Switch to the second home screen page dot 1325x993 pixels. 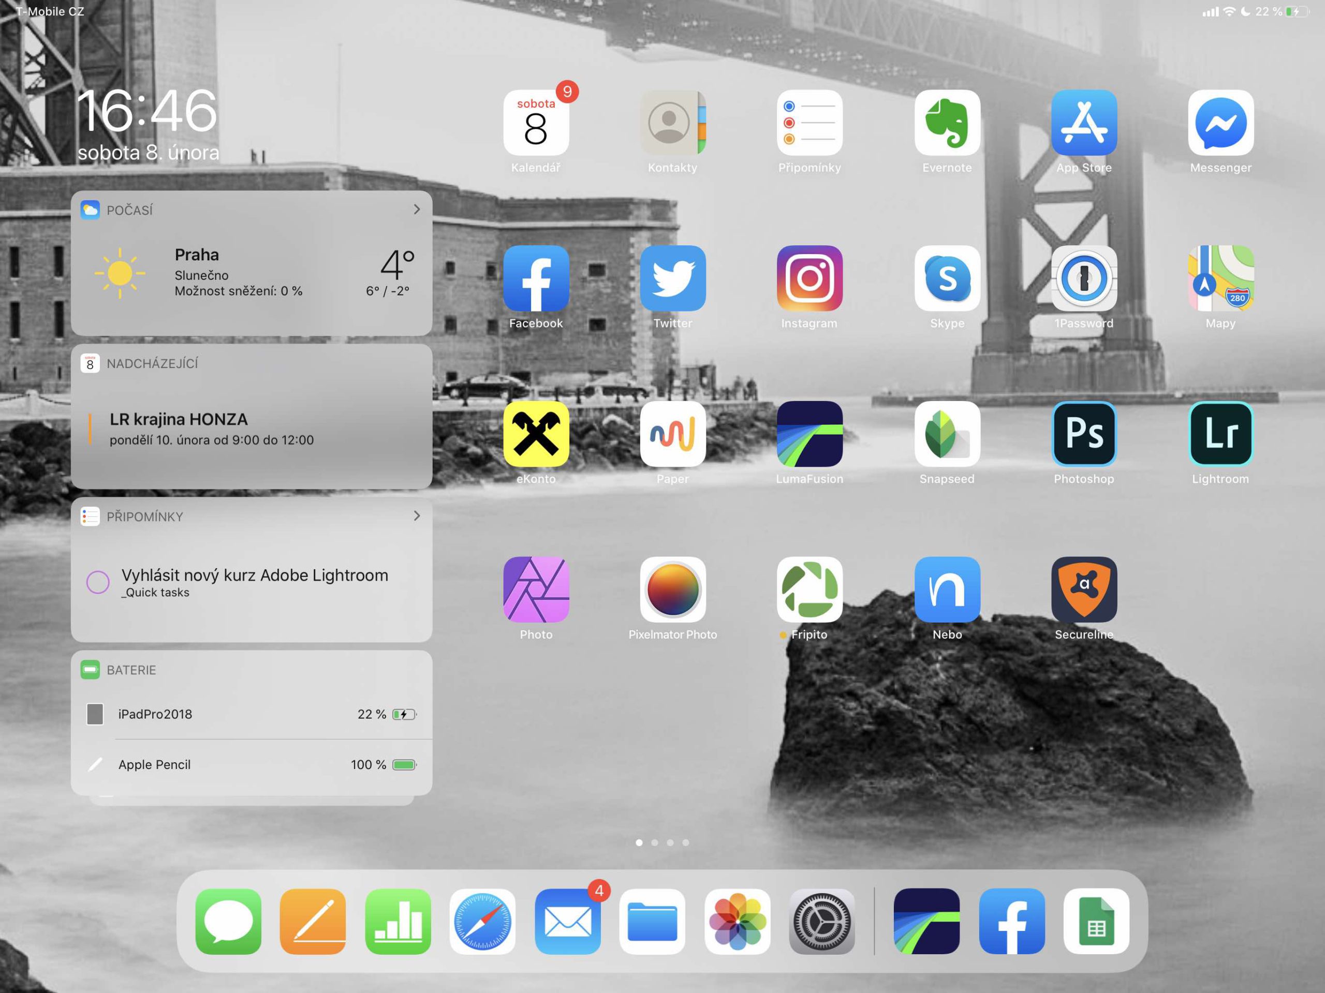pyautogui.click(x=654, y=842)
